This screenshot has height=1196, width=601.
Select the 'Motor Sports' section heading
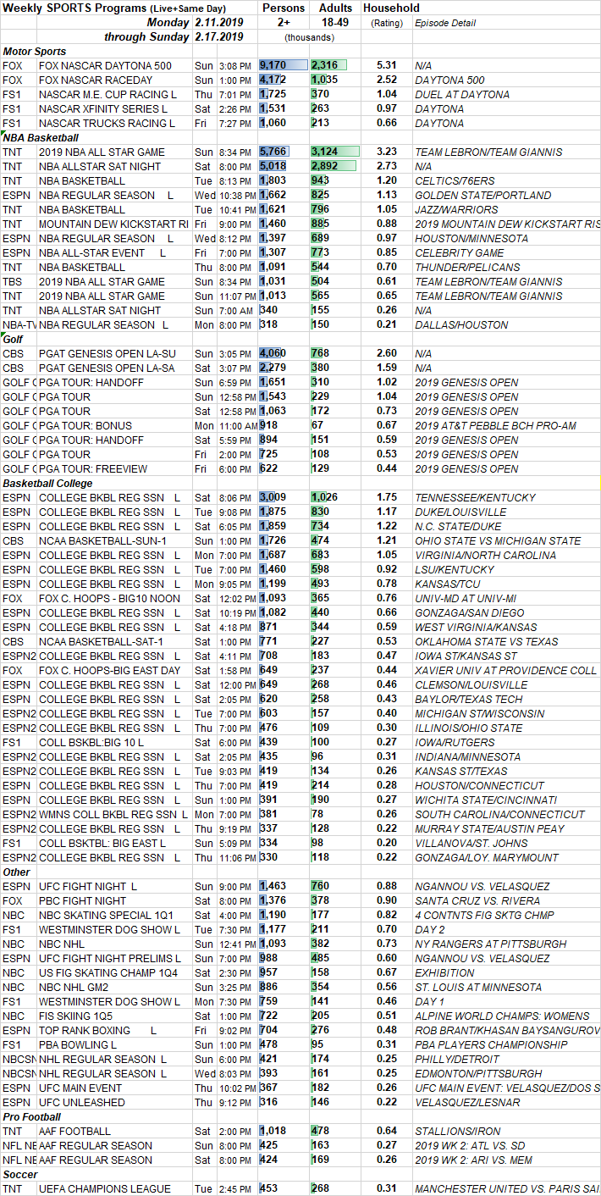tap(34, 52)
